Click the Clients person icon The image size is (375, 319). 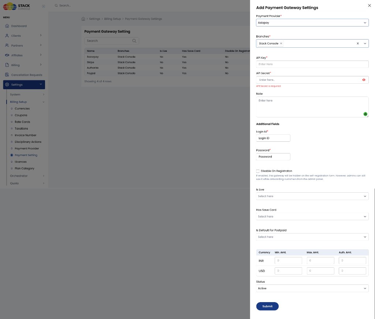tap(7, 36)
